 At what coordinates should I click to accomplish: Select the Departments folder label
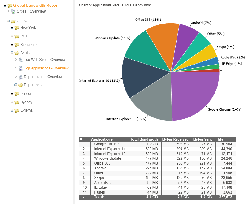click(34, 85)
